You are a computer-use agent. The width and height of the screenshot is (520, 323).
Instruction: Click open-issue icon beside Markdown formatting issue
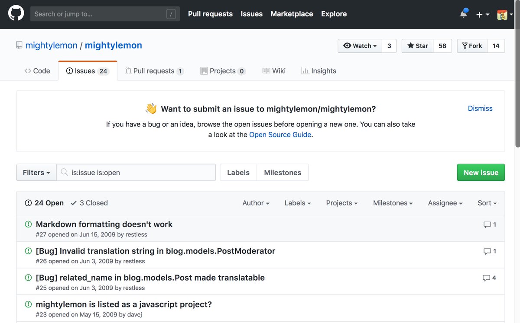click(x=28, y=224)
